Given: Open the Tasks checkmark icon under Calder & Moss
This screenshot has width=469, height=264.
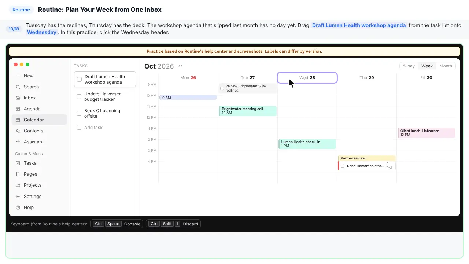Looking at the screenshot, I should coord(18,163).
